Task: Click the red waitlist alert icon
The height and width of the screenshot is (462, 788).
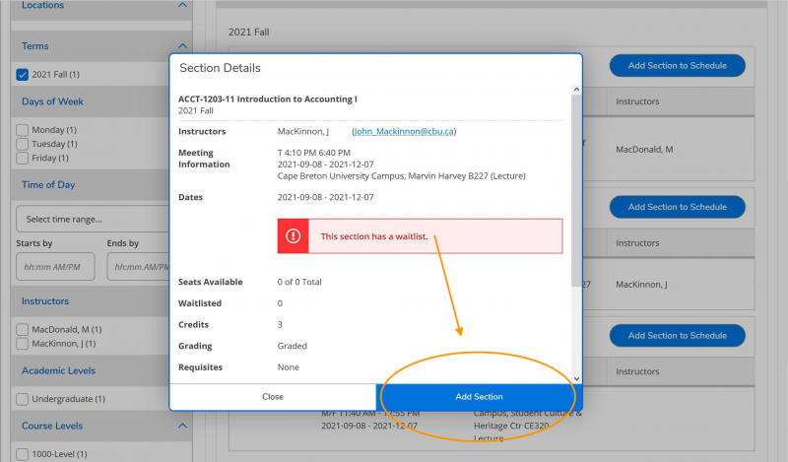Action: [293, 235]
